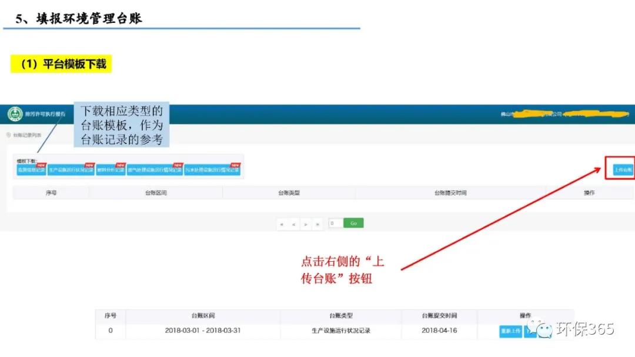Click the location pin icon beside 台账记录列表
This screenshot has height=357, width=635.
8,135
